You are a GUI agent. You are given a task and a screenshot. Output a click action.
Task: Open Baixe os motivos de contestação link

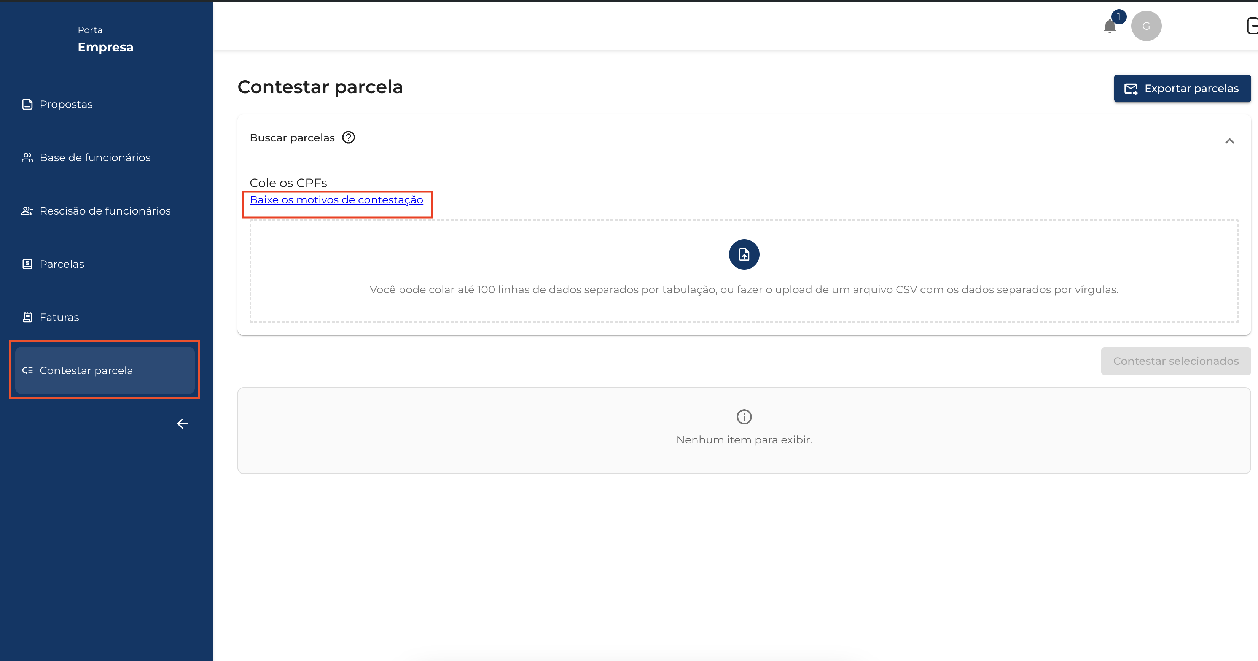click(336, 200)
